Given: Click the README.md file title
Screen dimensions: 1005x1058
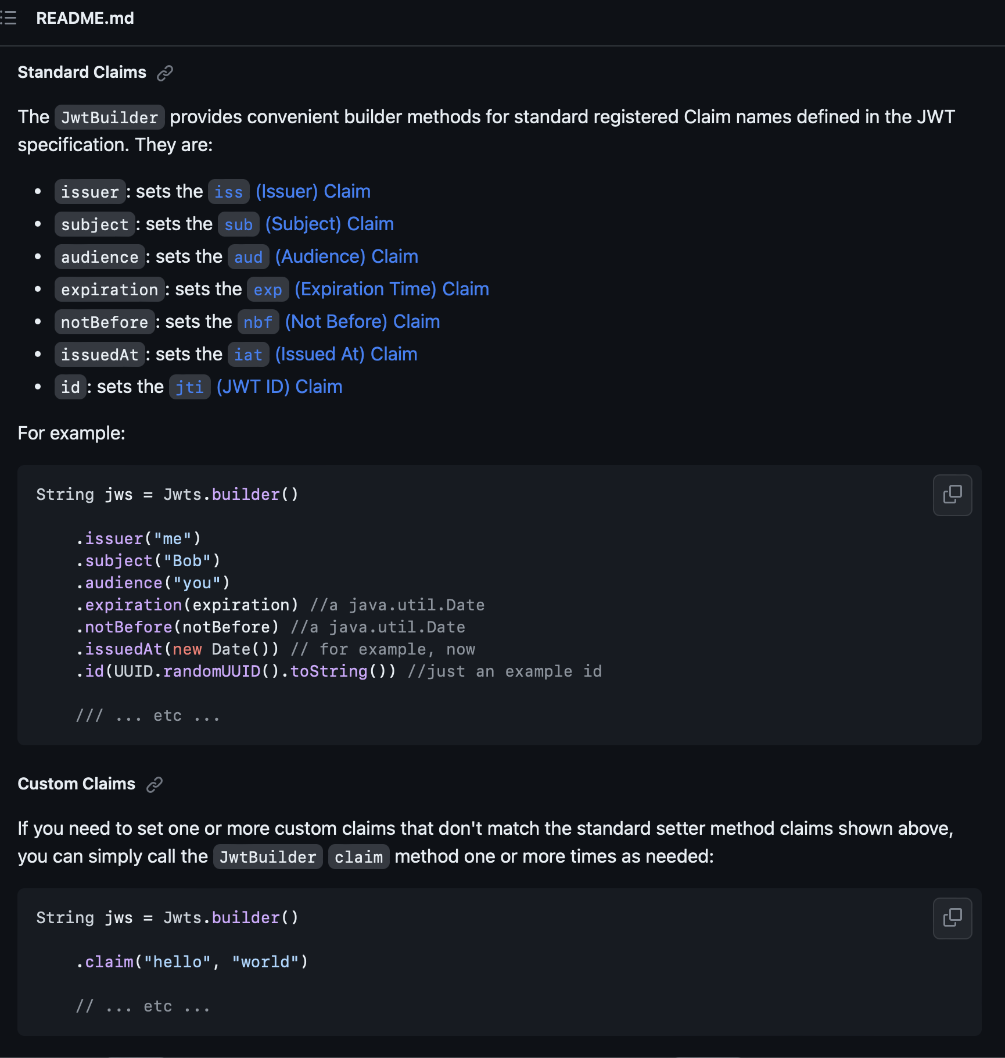Looking at the screenshot, I should (x=85, y=18).
